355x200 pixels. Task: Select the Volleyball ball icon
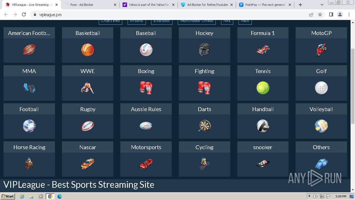pyautogui.click(x=321, y=126)
